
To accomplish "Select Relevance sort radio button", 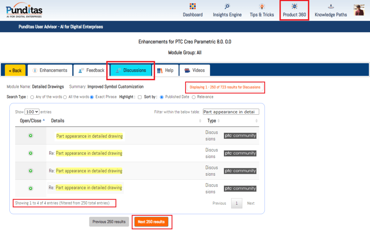I will 193,97.
